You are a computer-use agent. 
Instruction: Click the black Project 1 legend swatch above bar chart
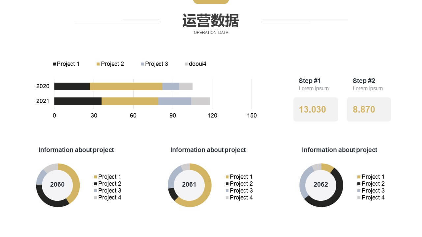[54, 64]
